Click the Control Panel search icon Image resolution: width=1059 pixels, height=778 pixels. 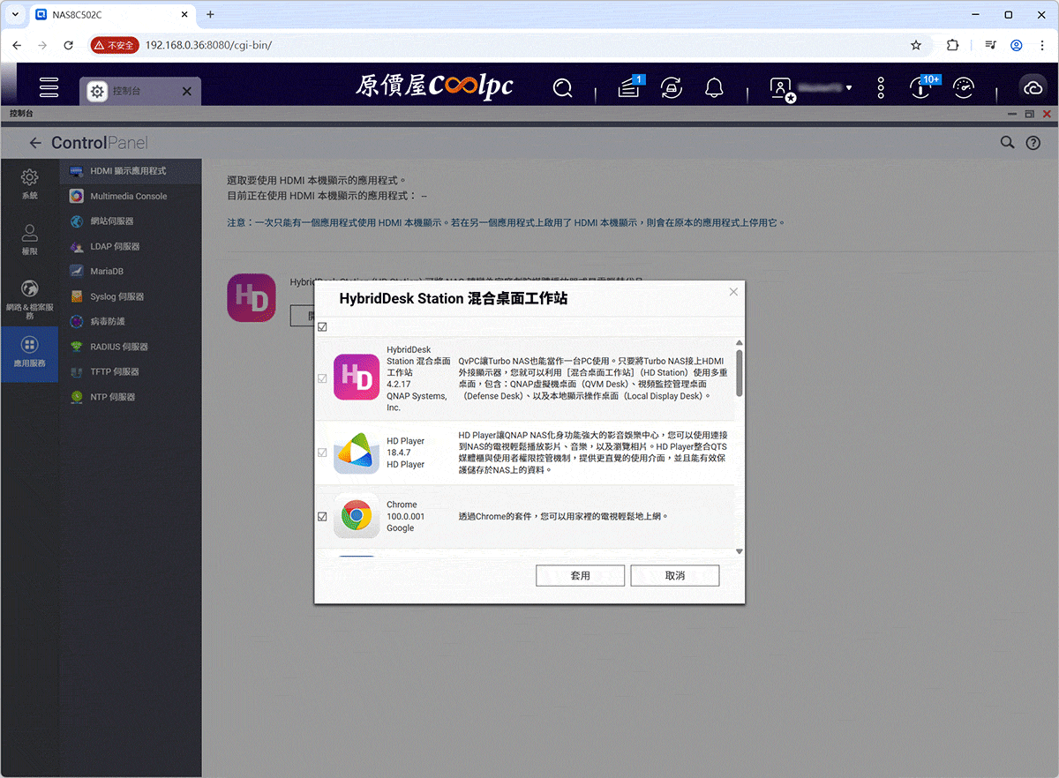pos(1007,142)
